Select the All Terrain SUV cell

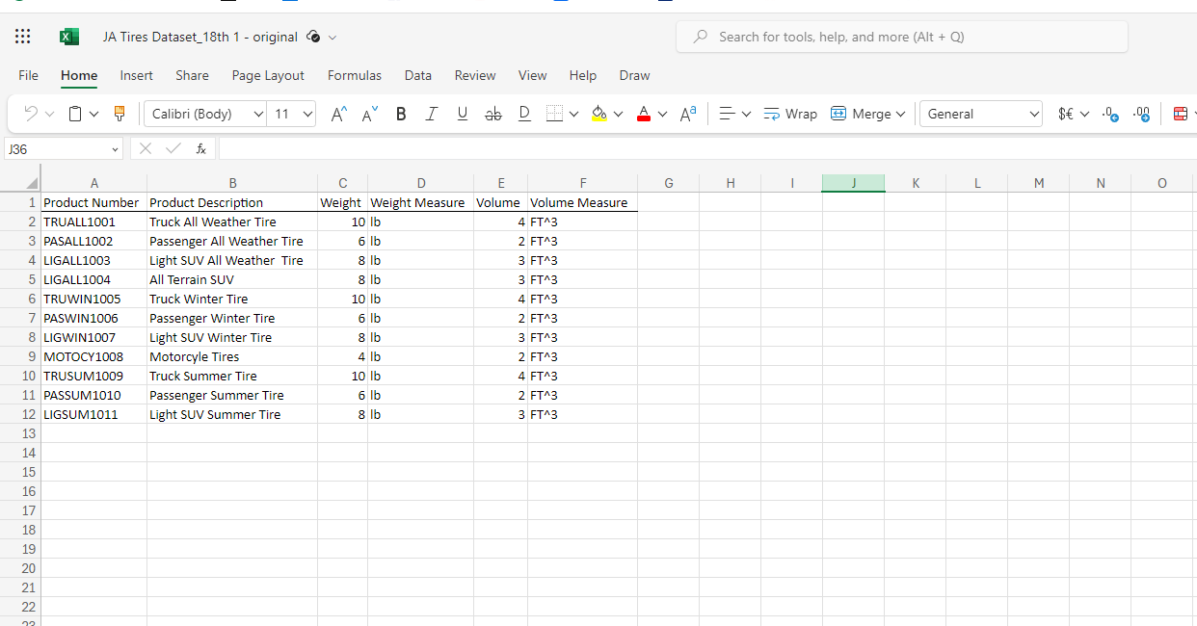coord(232,279)
